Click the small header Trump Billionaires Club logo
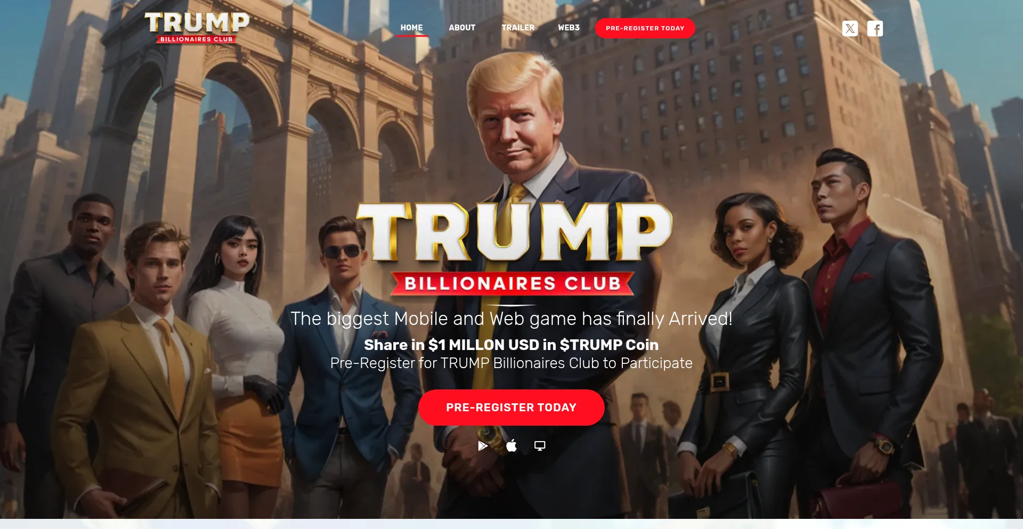Screen dimensions: 1023x529 coord(197,28)
